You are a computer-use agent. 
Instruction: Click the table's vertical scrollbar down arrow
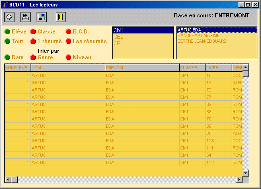pyautogui.click(x=246, y=173)
